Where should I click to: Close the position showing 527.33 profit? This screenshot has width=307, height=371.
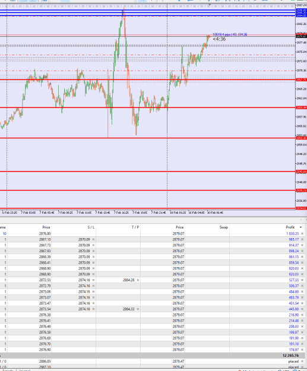pyautogui.click(x=302, y=280)
